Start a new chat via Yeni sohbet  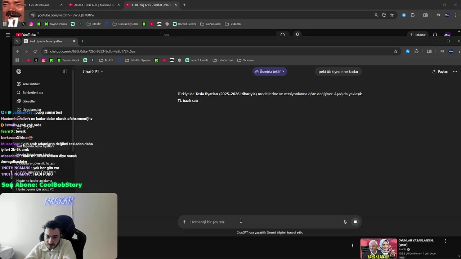28,84
